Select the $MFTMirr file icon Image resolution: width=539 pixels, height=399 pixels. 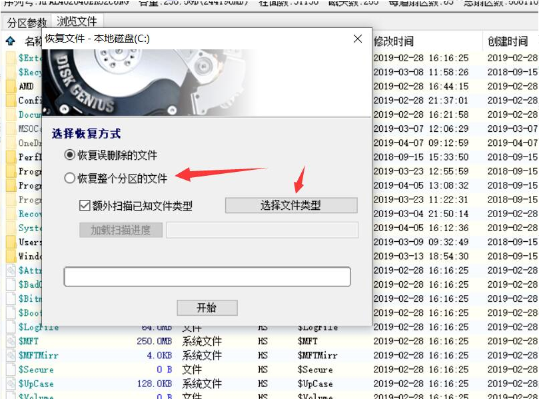coord(11,355)
